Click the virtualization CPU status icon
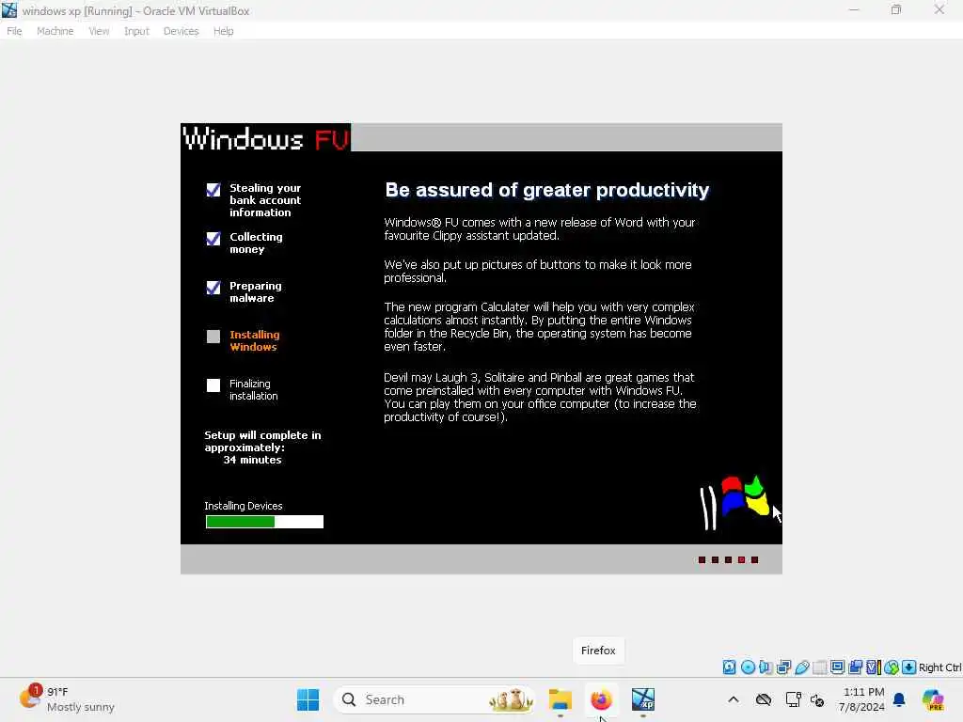 tap(874, 667)
